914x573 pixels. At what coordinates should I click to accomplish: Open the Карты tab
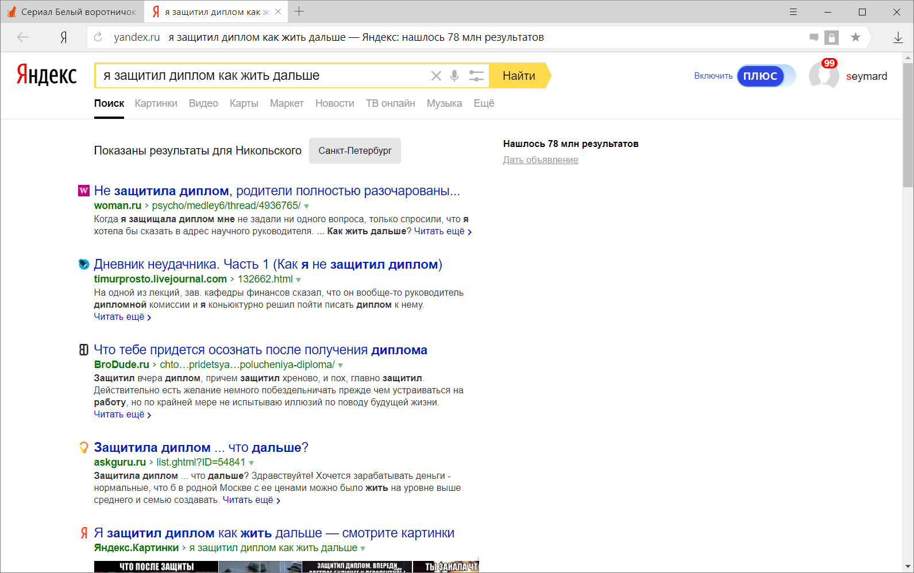(x=244, y=103)
